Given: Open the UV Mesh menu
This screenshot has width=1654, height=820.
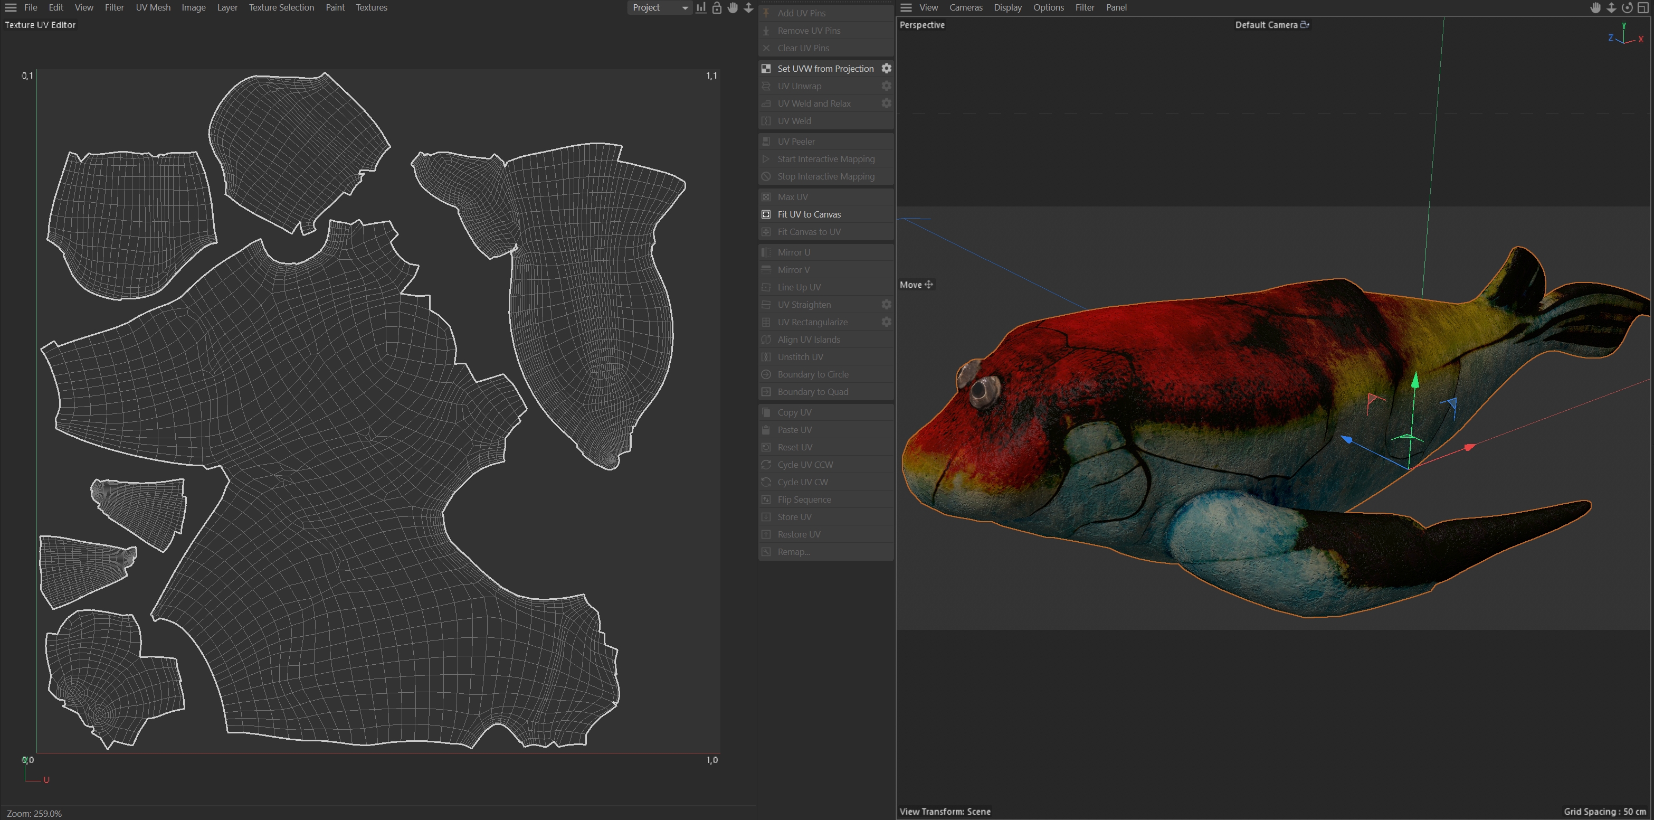Looking at the screenshot, I should click(153, 8).
